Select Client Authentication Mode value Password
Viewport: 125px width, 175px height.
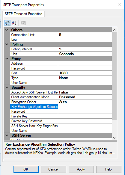tap(85, 97)
